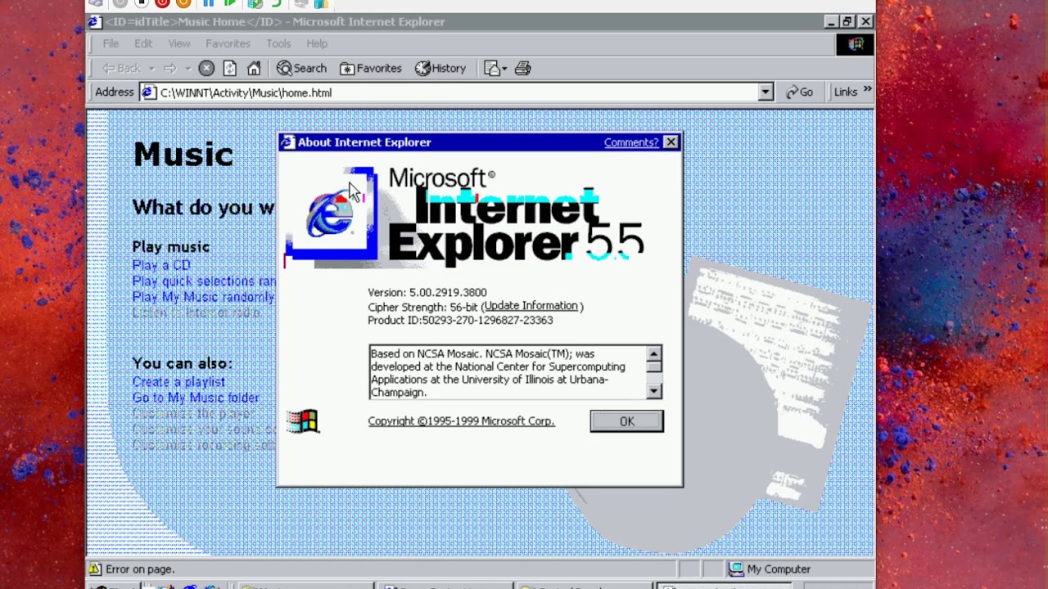The width and height of the screenshot is (1048, 589).
Task: Click in the Address input field
Action: tap(457, 92)
